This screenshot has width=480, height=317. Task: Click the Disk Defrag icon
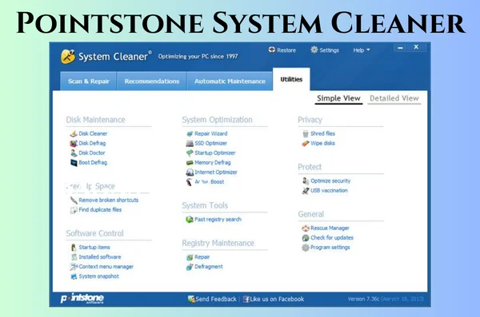pos(74,144)
